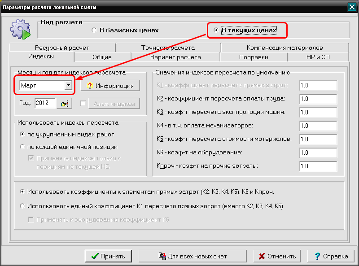Close the parameters dialog window
This screenshot has height=266, width=359.
pyautogui.click(x=352, y=7)
